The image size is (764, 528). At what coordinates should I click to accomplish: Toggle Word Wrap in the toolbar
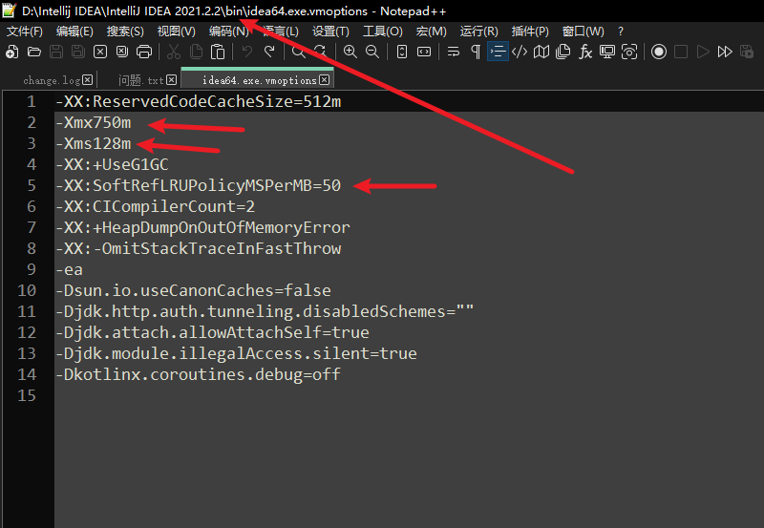(454, 52)
